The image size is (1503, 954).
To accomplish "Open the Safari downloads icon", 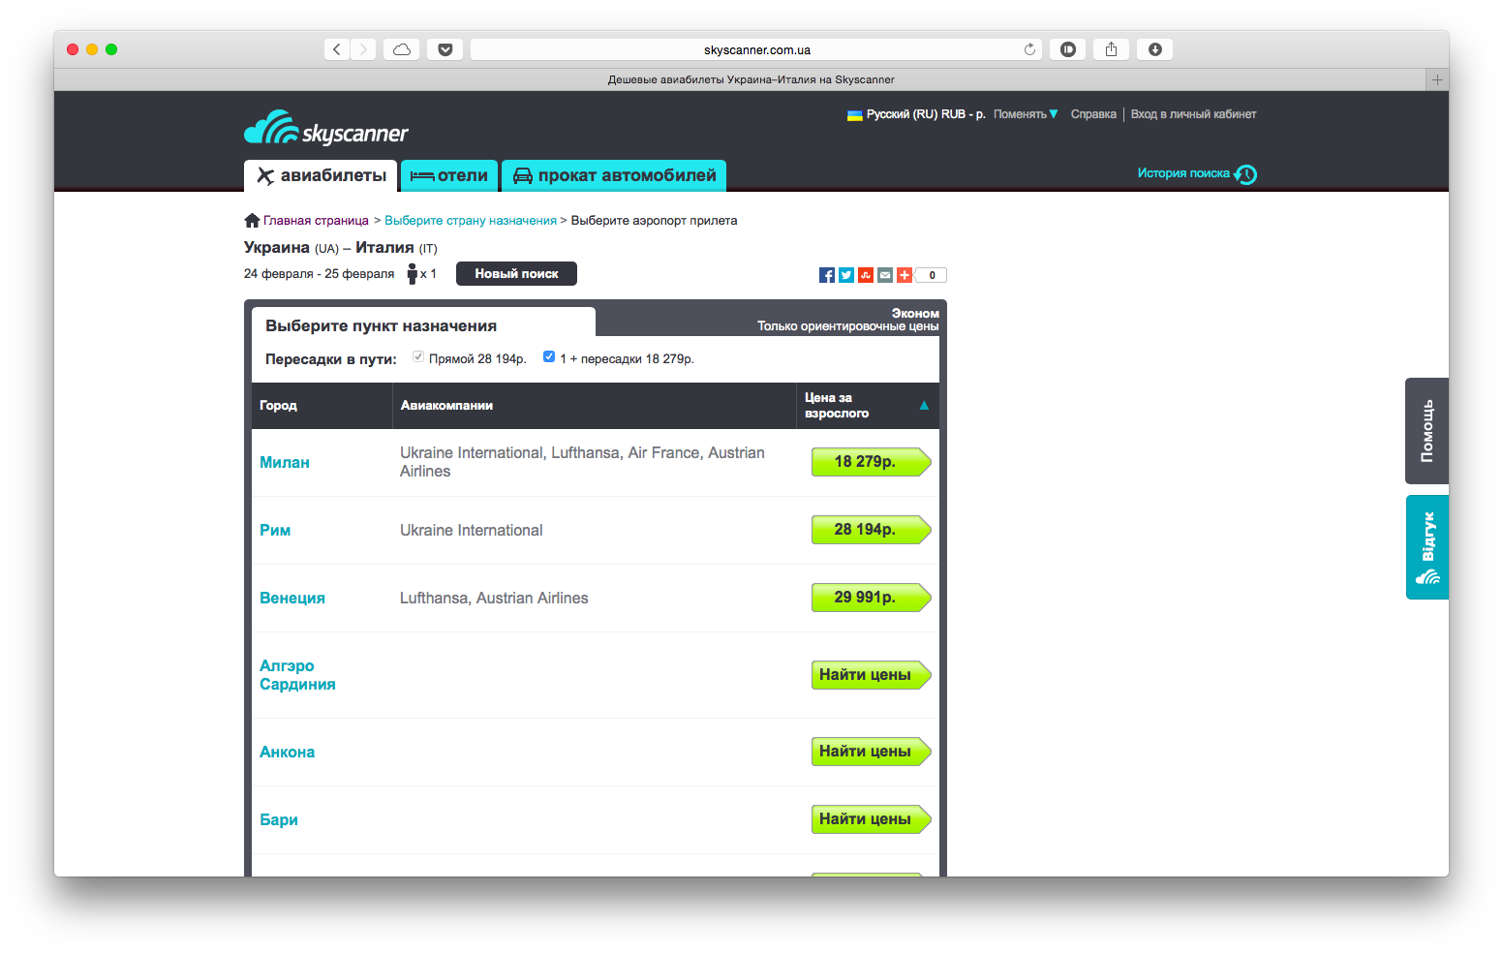I will click(1154, 49).
